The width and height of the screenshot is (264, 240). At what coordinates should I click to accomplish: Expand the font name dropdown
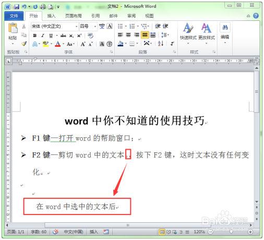tap(76, 27)
